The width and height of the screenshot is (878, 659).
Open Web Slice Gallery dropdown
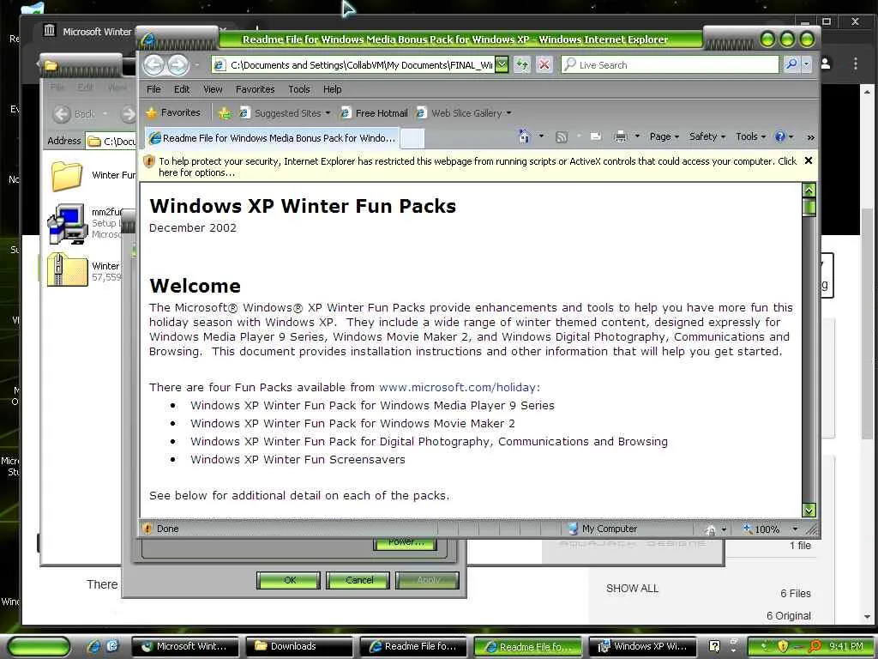pos(463,113)
